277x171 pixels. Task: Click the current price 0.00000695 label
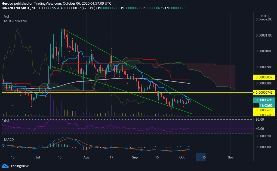click(x=264, y=100)
